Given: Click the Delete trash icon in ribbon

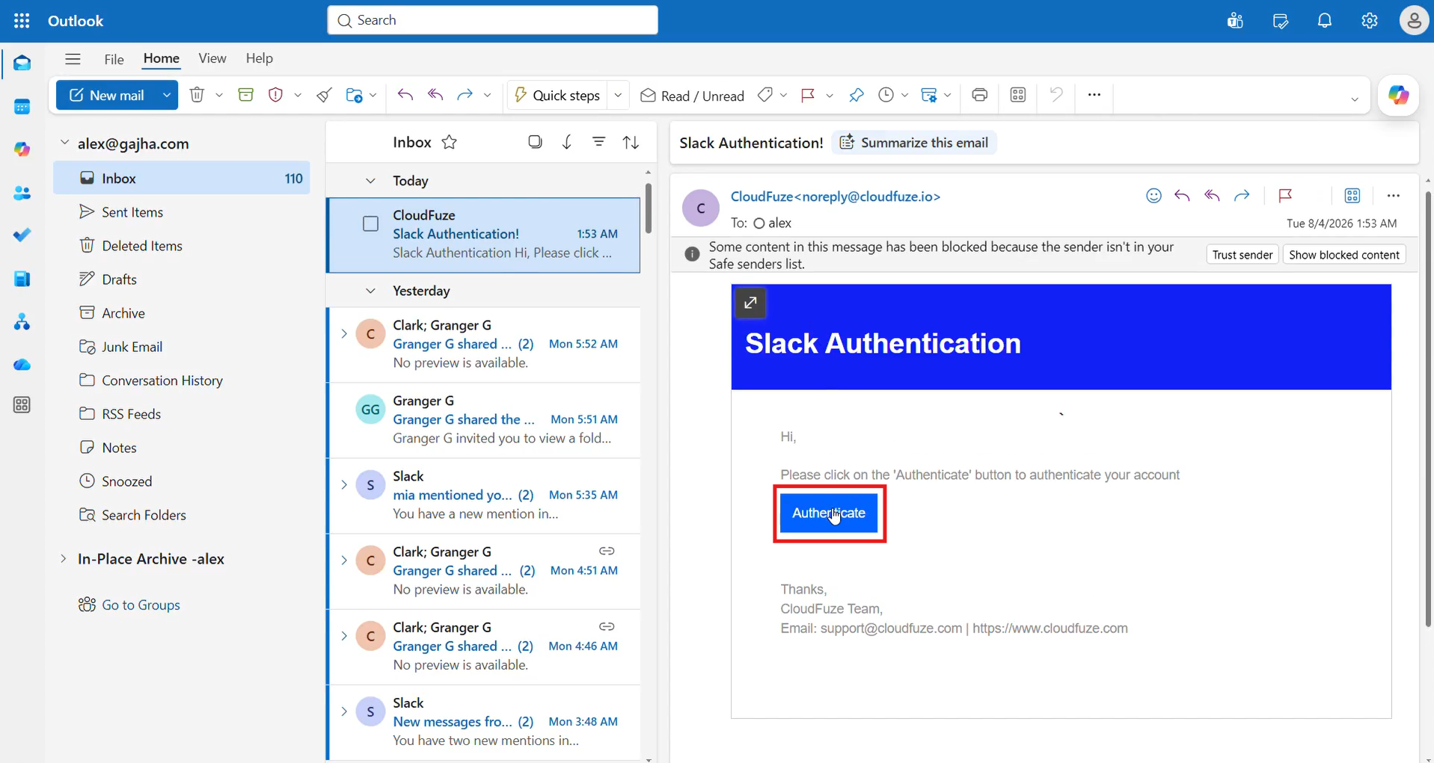Looking at the screenshot, I should click(197, 95).
